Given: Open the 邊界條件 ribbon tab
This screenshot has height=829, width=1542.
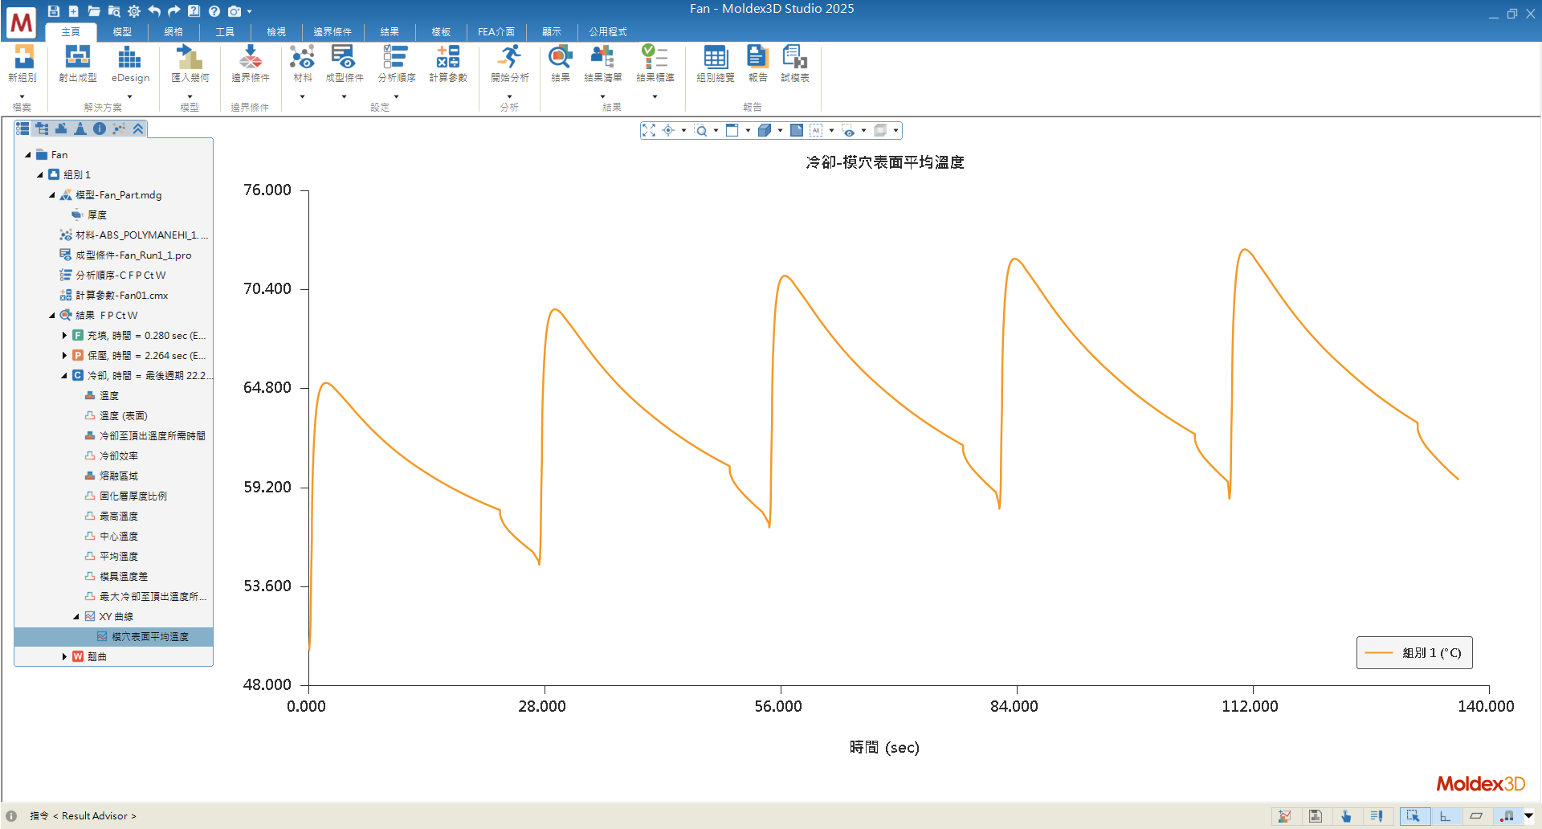Looking at the screenshot, I should click(x=332, y=32).
